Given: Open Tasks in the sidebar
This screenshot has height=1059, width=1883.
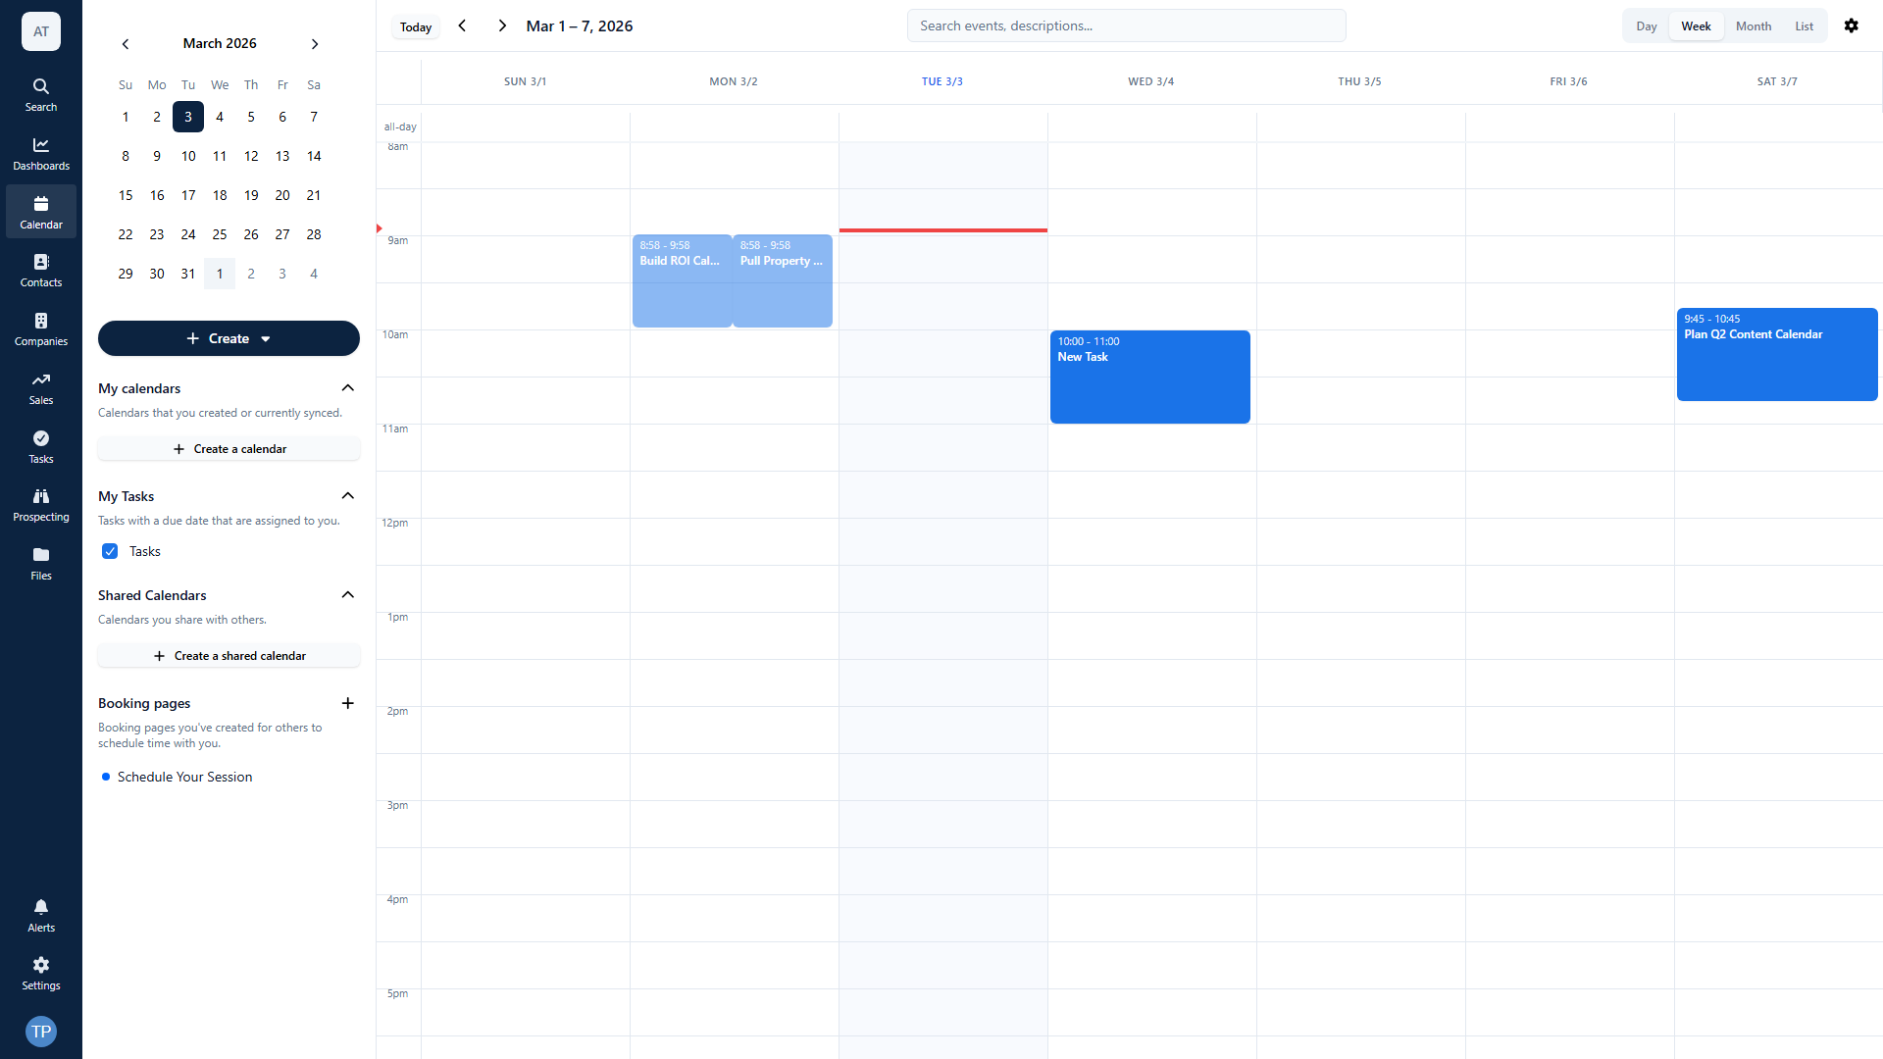Looking at the screenshot, I should [41, 447].
